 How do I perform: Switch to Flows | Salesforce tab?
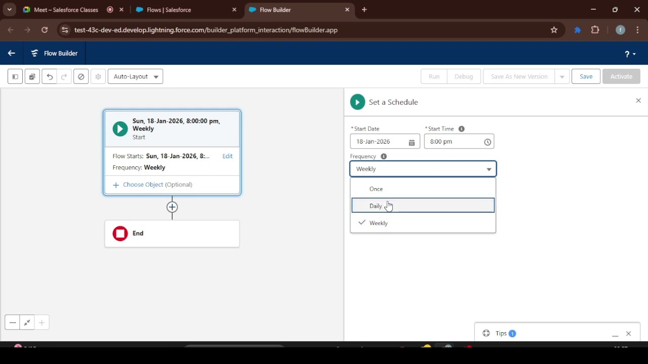pyautogui.click(x=169, y=10)
